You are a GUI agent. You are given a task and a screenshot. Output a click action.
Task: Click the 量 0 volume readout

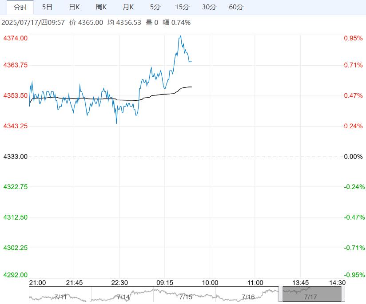point(152,23)
